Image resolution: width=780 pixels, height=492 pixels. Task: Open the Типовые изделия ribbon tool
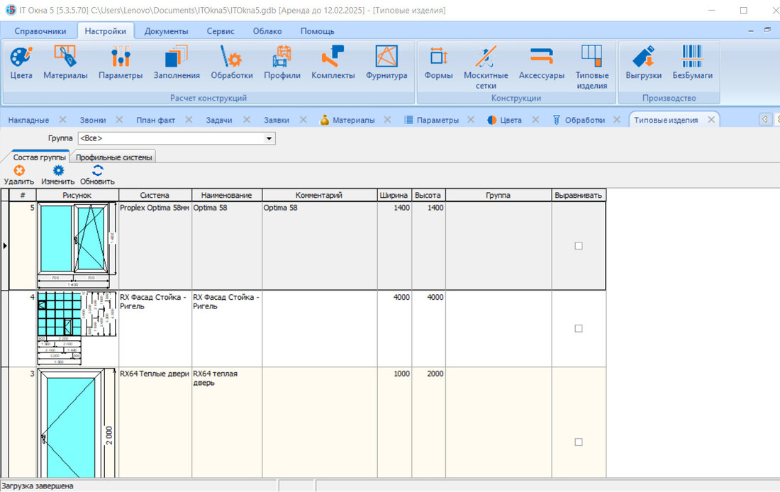[592, 67]
